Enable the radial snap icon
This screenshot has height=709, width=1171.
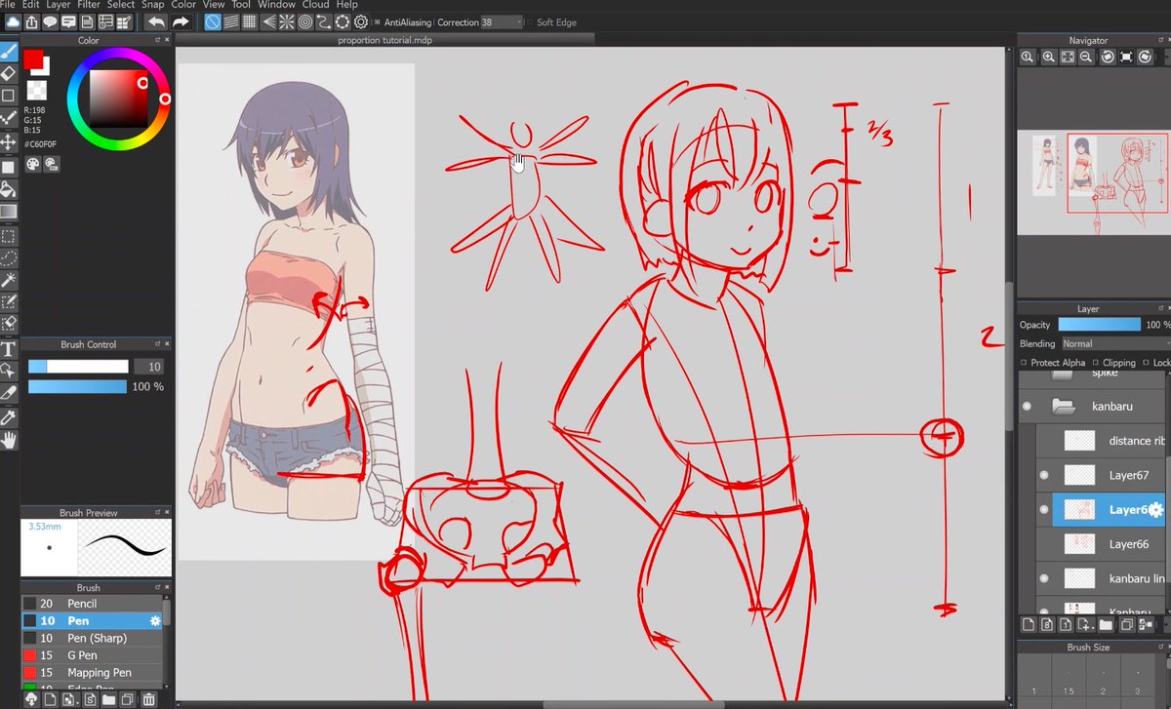[287, 21]
